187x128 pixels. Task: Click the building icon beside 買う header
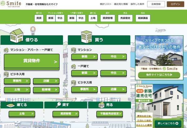[86, 37]
